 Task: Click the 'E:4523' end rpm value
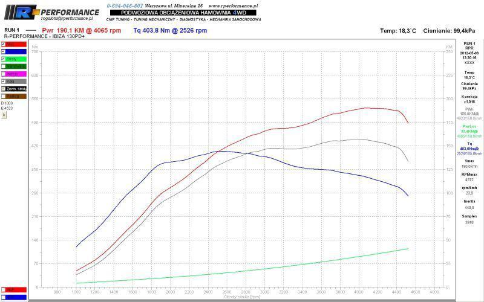pos(7,109)
